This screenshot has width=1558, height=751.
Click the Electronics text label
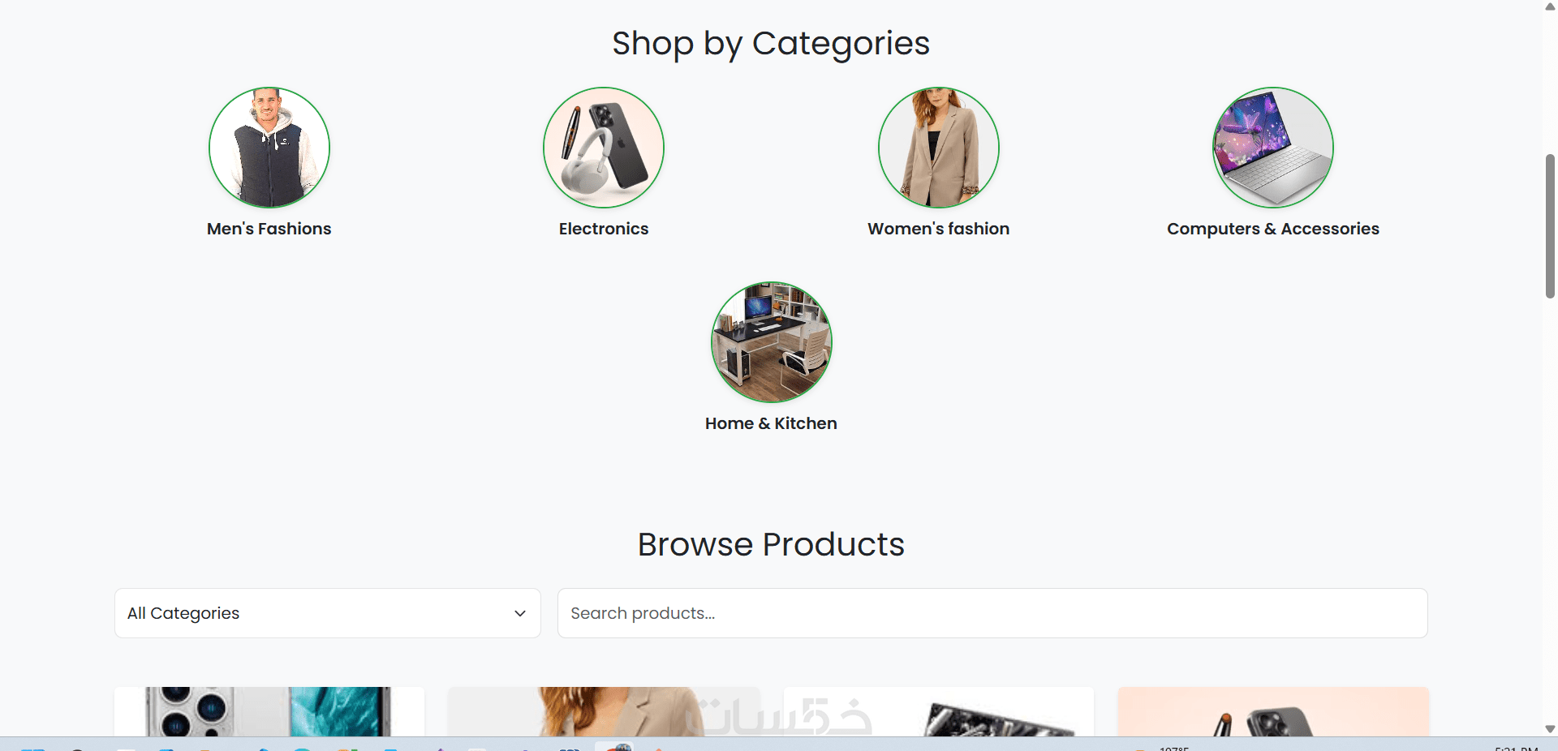[x=604, y=229]
